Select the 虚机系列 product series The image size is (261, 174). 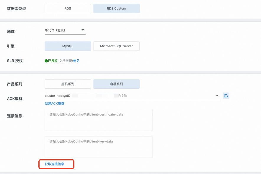point(68,84)
